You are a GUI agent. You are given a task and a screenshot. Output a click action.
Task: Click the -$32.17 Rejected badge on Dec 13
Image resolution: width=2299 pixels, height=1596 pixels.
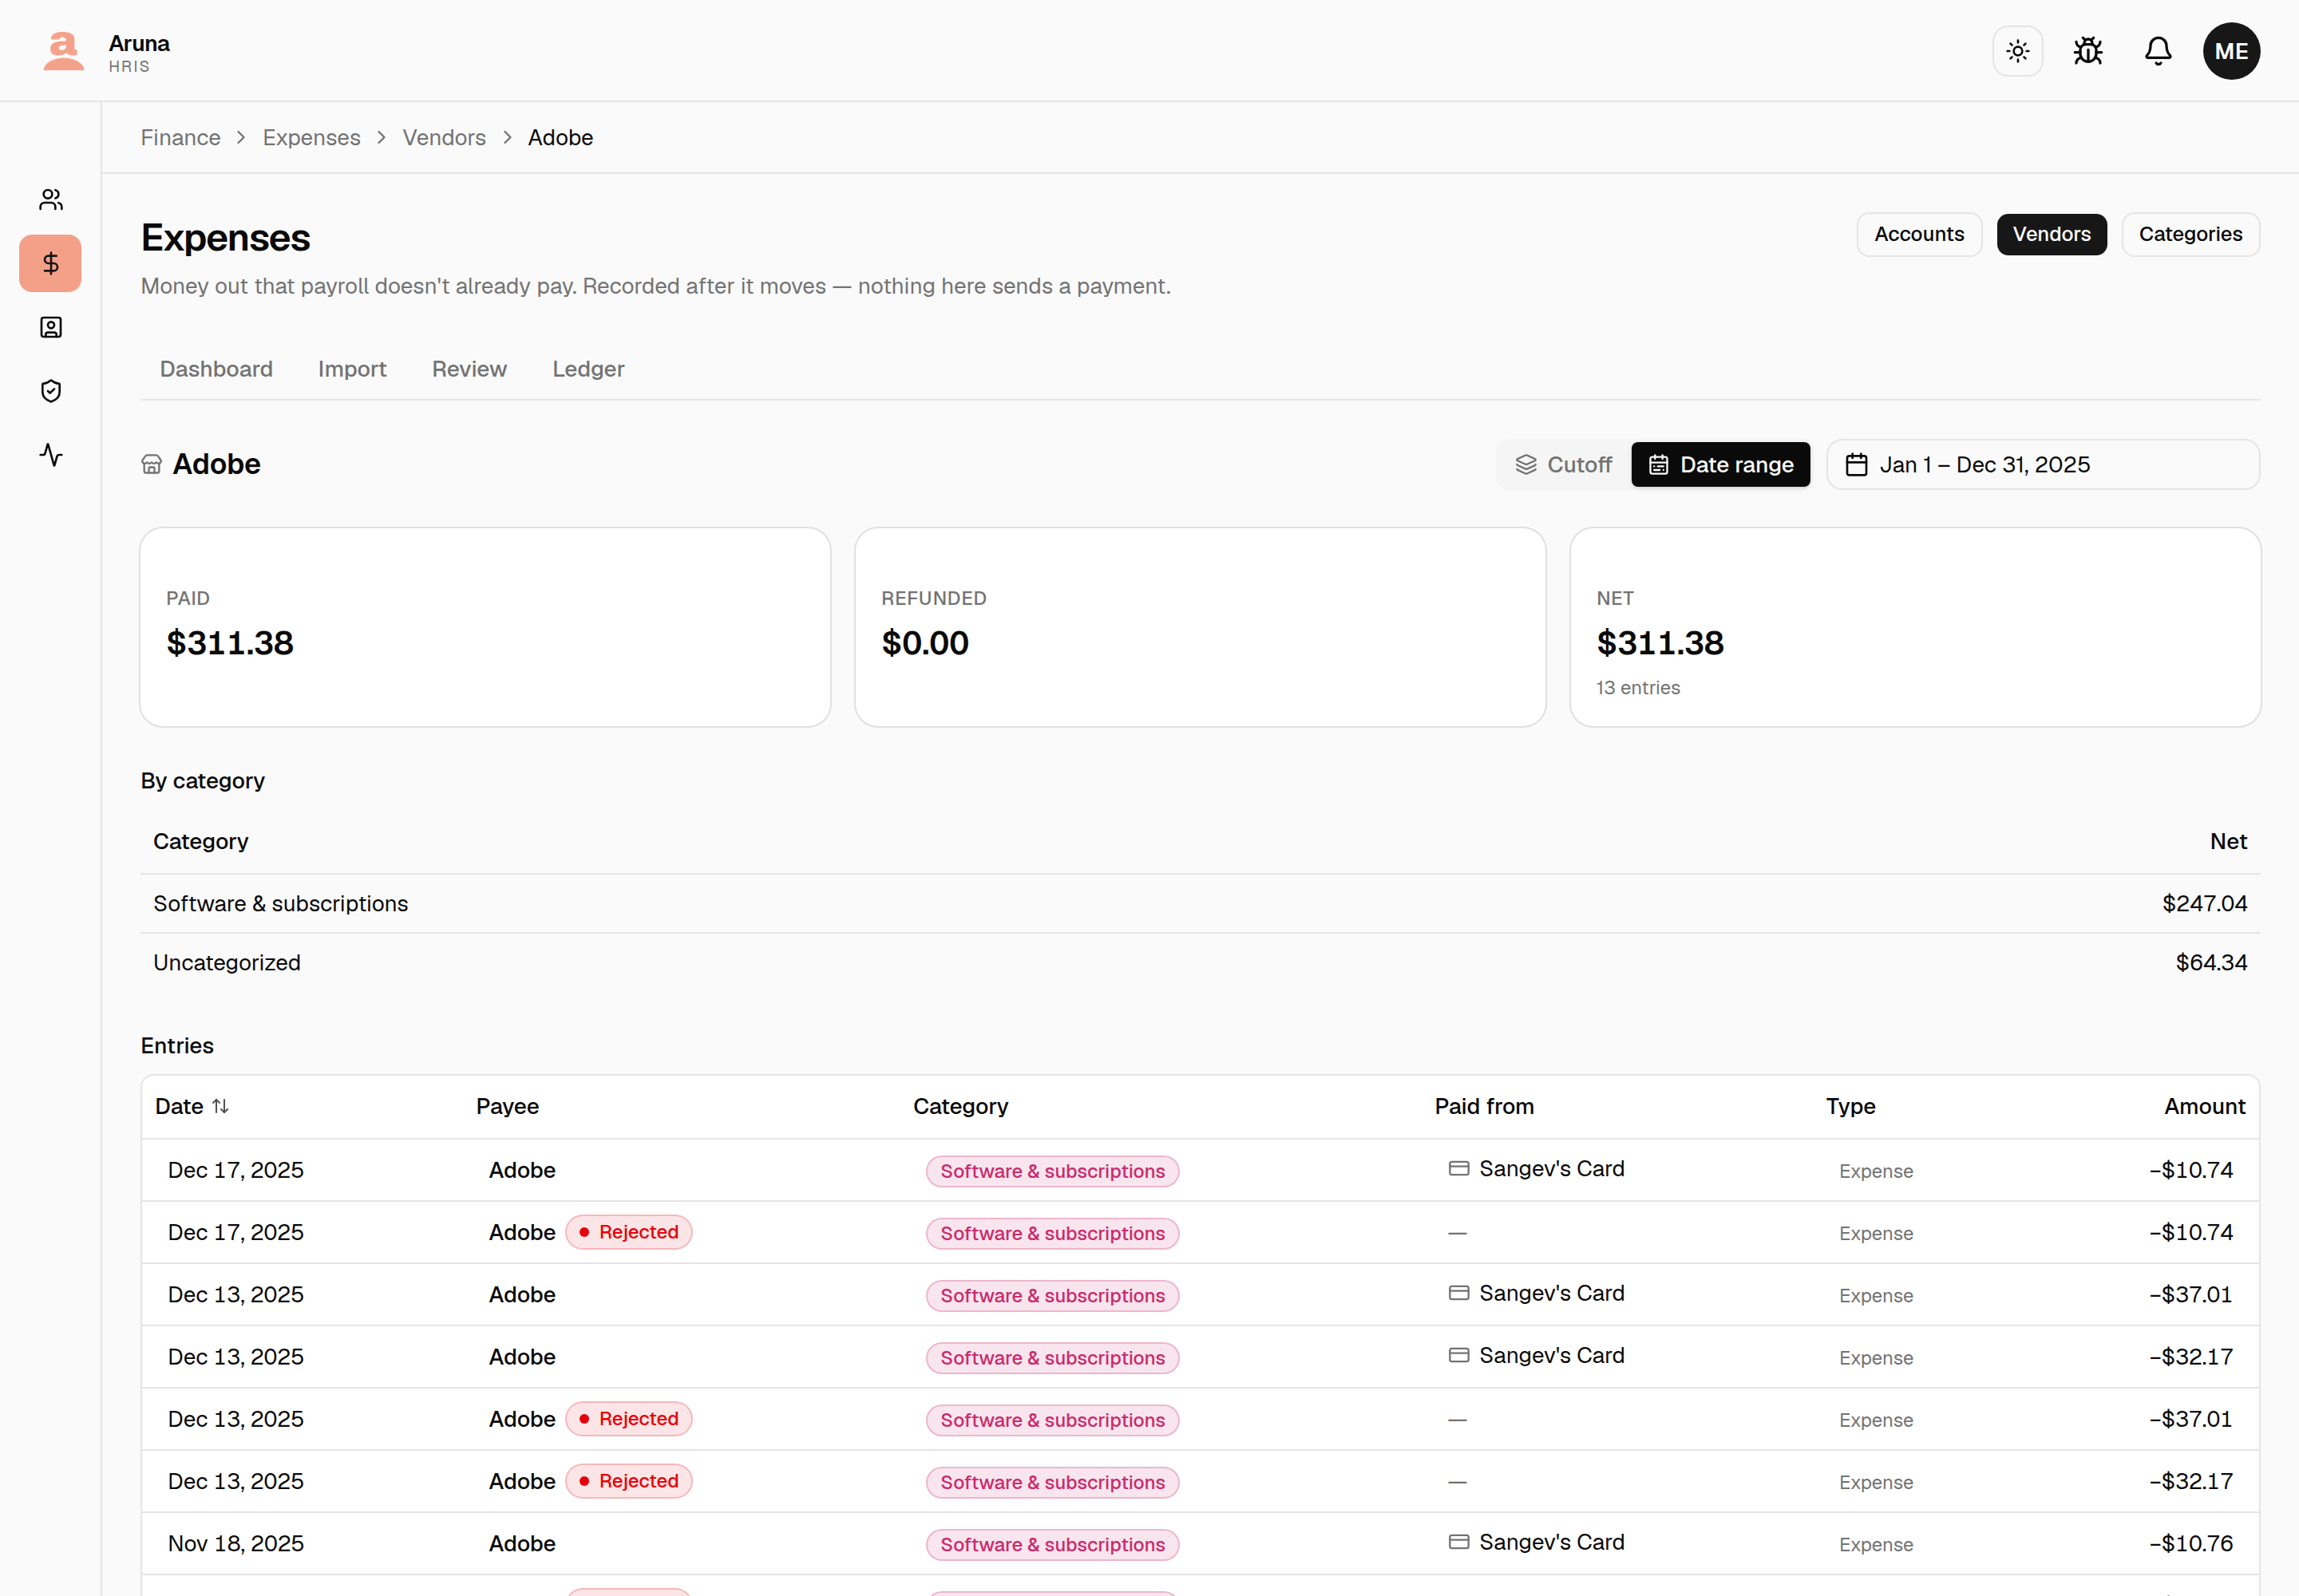coord(629,1481)
